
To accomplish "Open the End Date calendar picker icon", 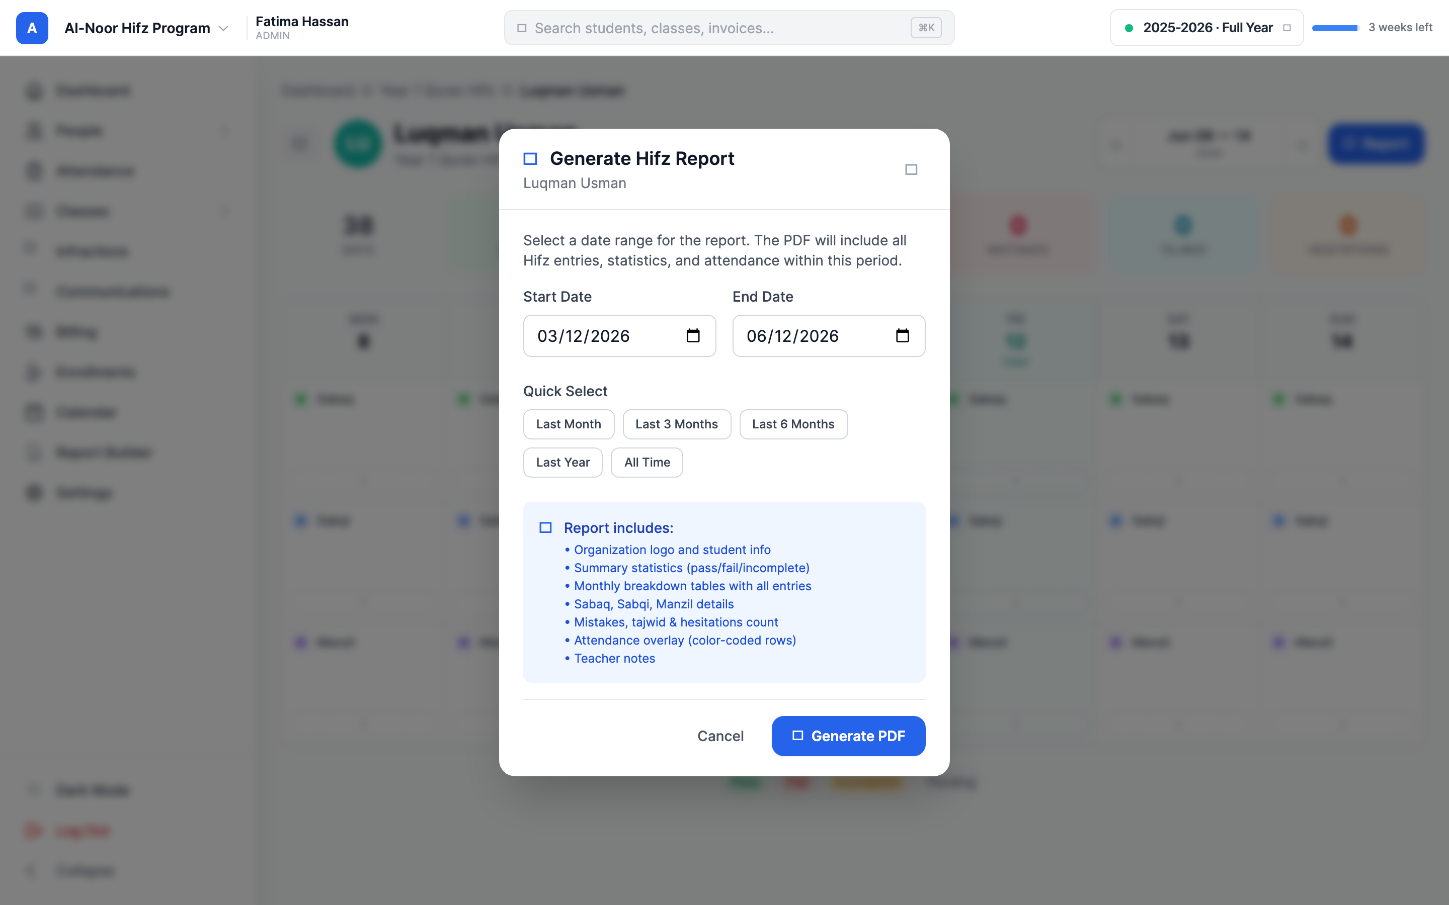I will 902,336.
